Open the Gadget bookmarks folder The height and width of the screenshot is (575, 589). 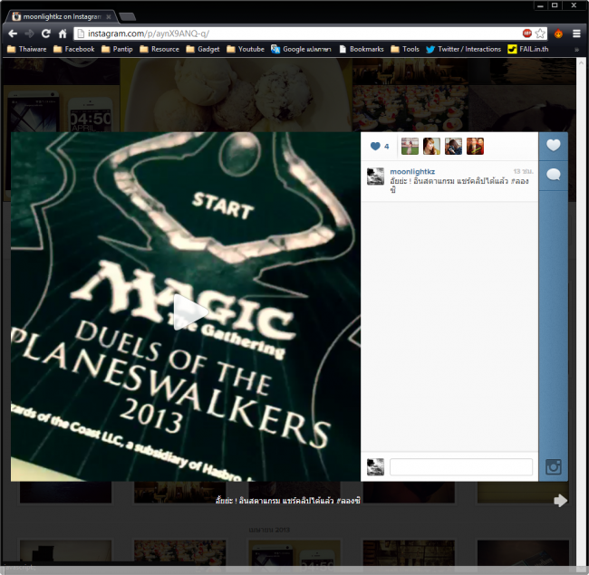pos(203,49)
